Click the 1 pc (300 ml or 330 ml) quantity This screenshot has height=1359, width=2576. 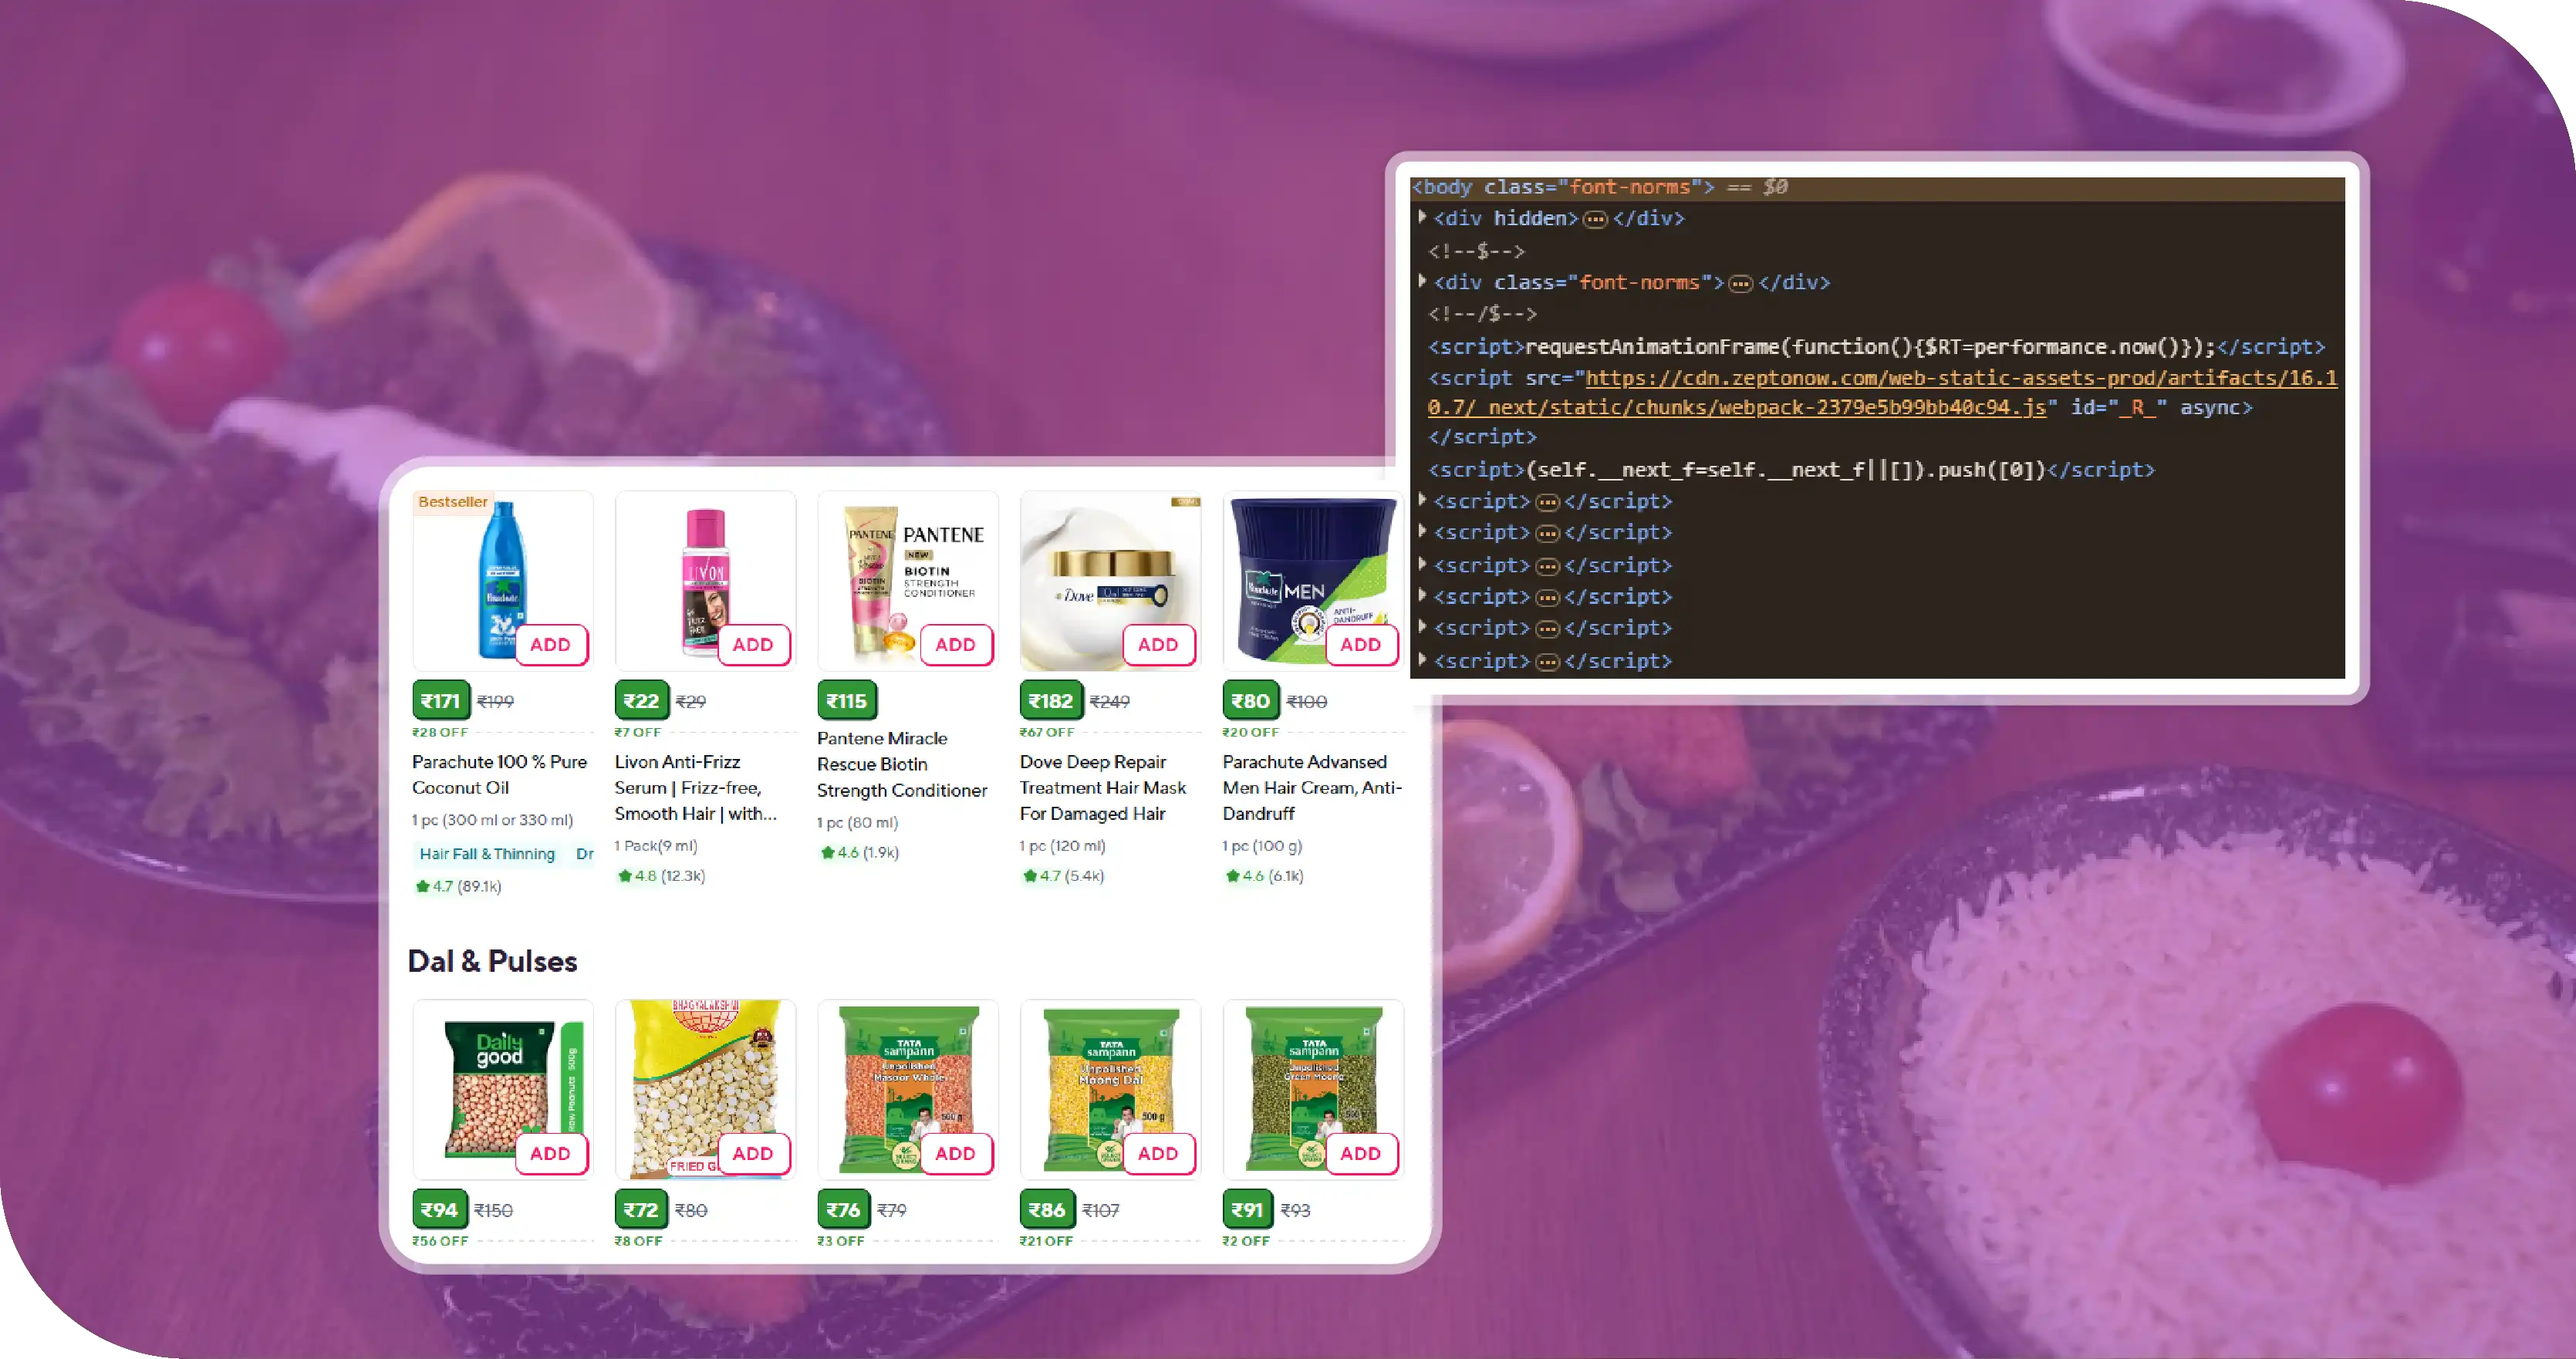coord(493,820)
